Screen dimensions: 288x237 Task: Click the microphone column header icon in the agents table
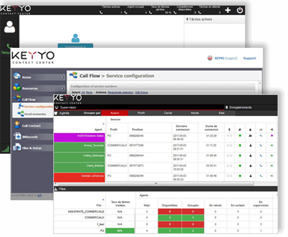[x=229, y=129]
